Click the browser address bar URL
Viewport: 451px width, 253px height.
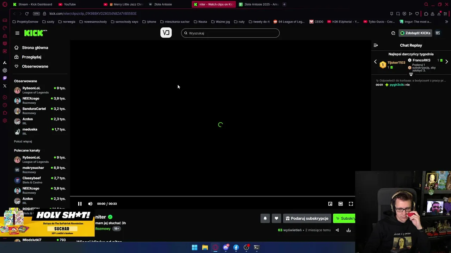[93, 13]
